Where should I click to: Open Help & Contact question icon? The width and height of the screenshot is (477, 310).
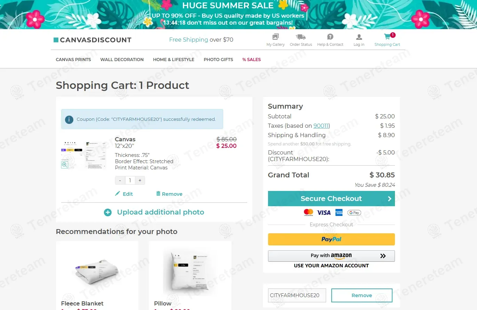330,37
